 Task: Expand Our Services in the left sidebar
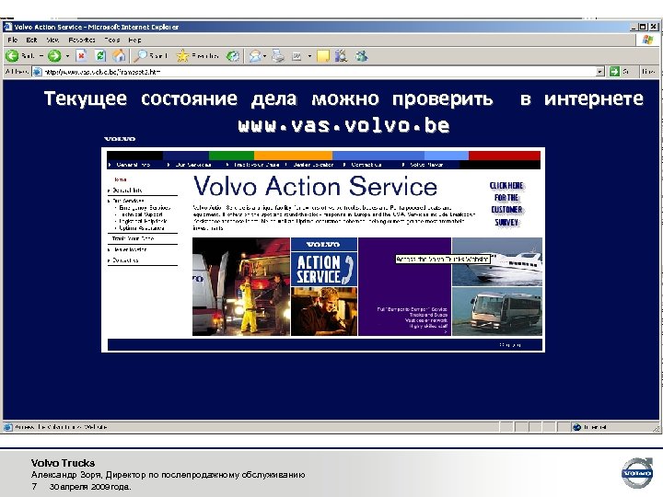point(109,202)
